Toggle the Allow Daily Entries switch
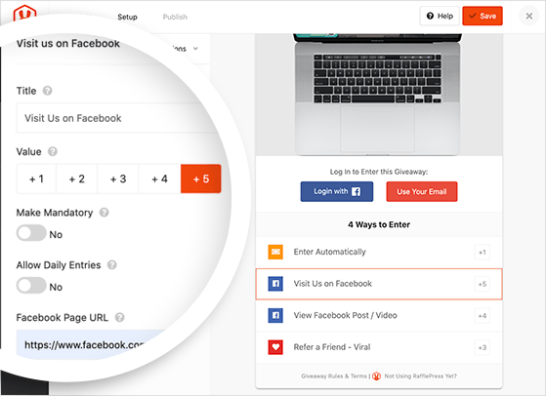This screenshot has height=396, width=546. click(31, 286)
